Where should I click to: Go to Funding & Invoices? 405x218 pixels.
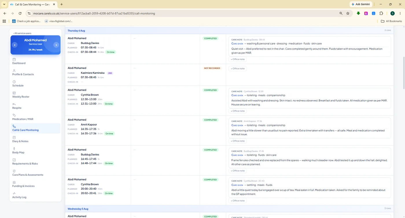(23, 186)
